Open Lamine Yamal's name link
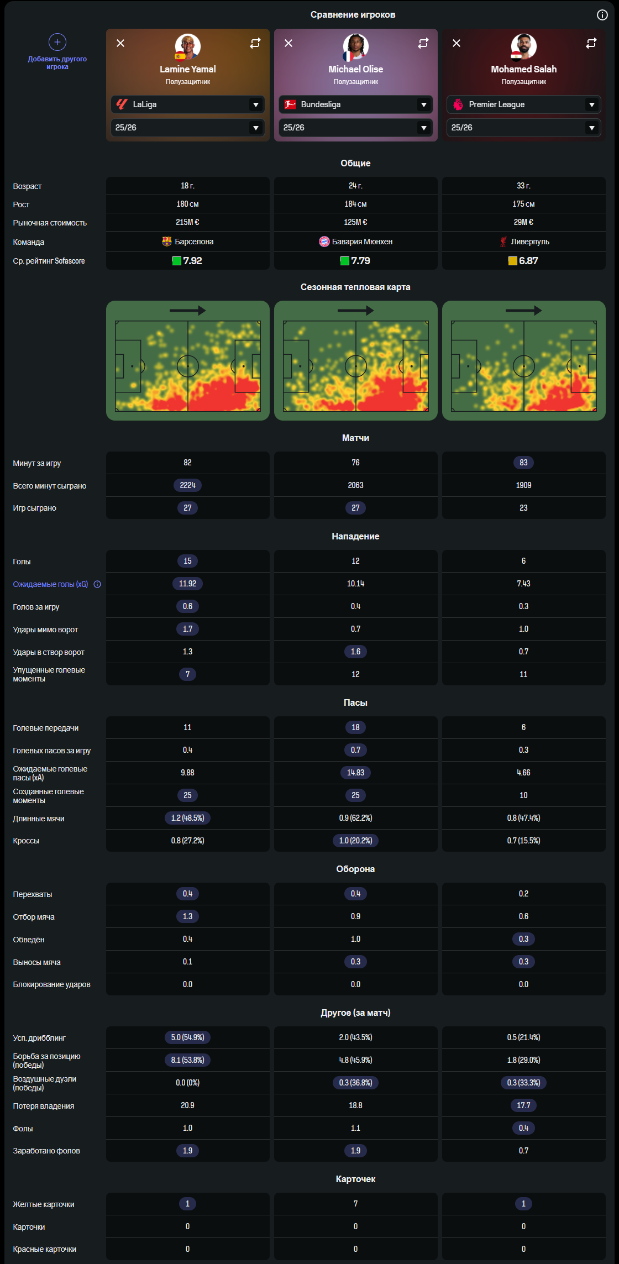619x1264 pixels. [x=188, y=69]
